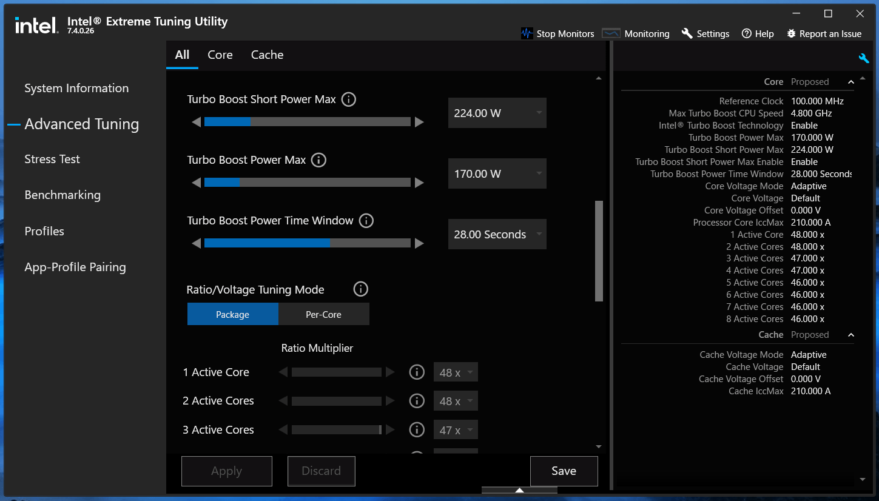Collapse the Cache Proposed section
The width and height of the screenshot is (879, 501).
coord(850,335)
